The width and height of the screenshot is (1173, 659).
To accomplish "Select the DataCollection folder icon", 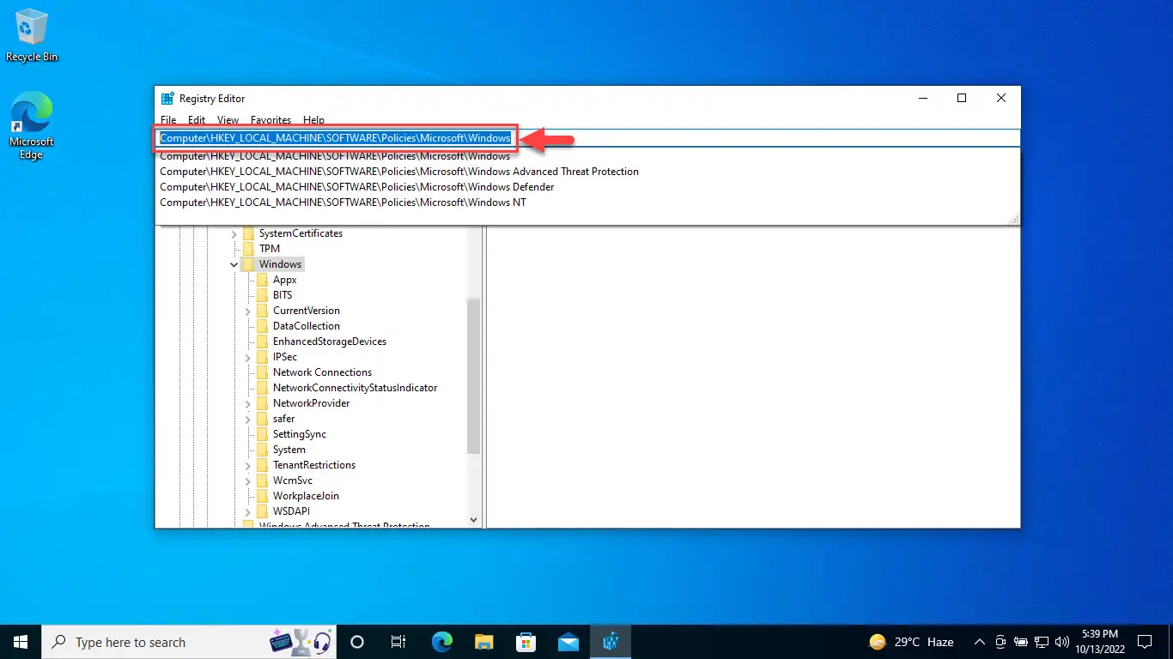I will [263, 326].
